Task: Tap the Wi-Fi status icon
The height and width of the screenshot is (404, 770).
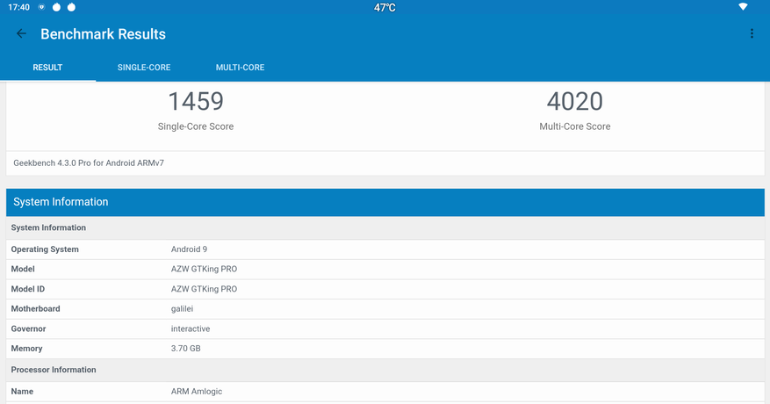Action: 743,7
